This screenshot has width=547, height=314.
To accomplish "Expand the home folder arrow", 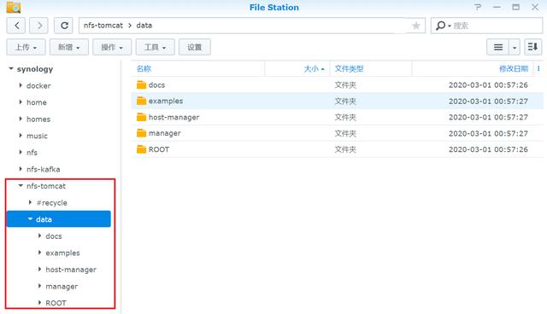I will coord(21,102).
